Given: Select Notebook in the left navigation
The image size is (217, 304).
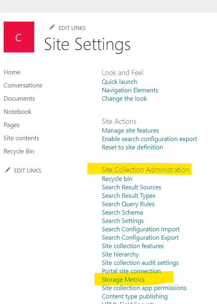Looking at the screenshot, I should coord(18,112).
